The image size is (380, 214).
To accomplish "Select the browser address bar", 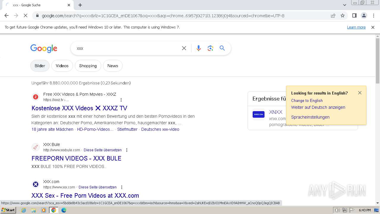I will pos(184,15).
